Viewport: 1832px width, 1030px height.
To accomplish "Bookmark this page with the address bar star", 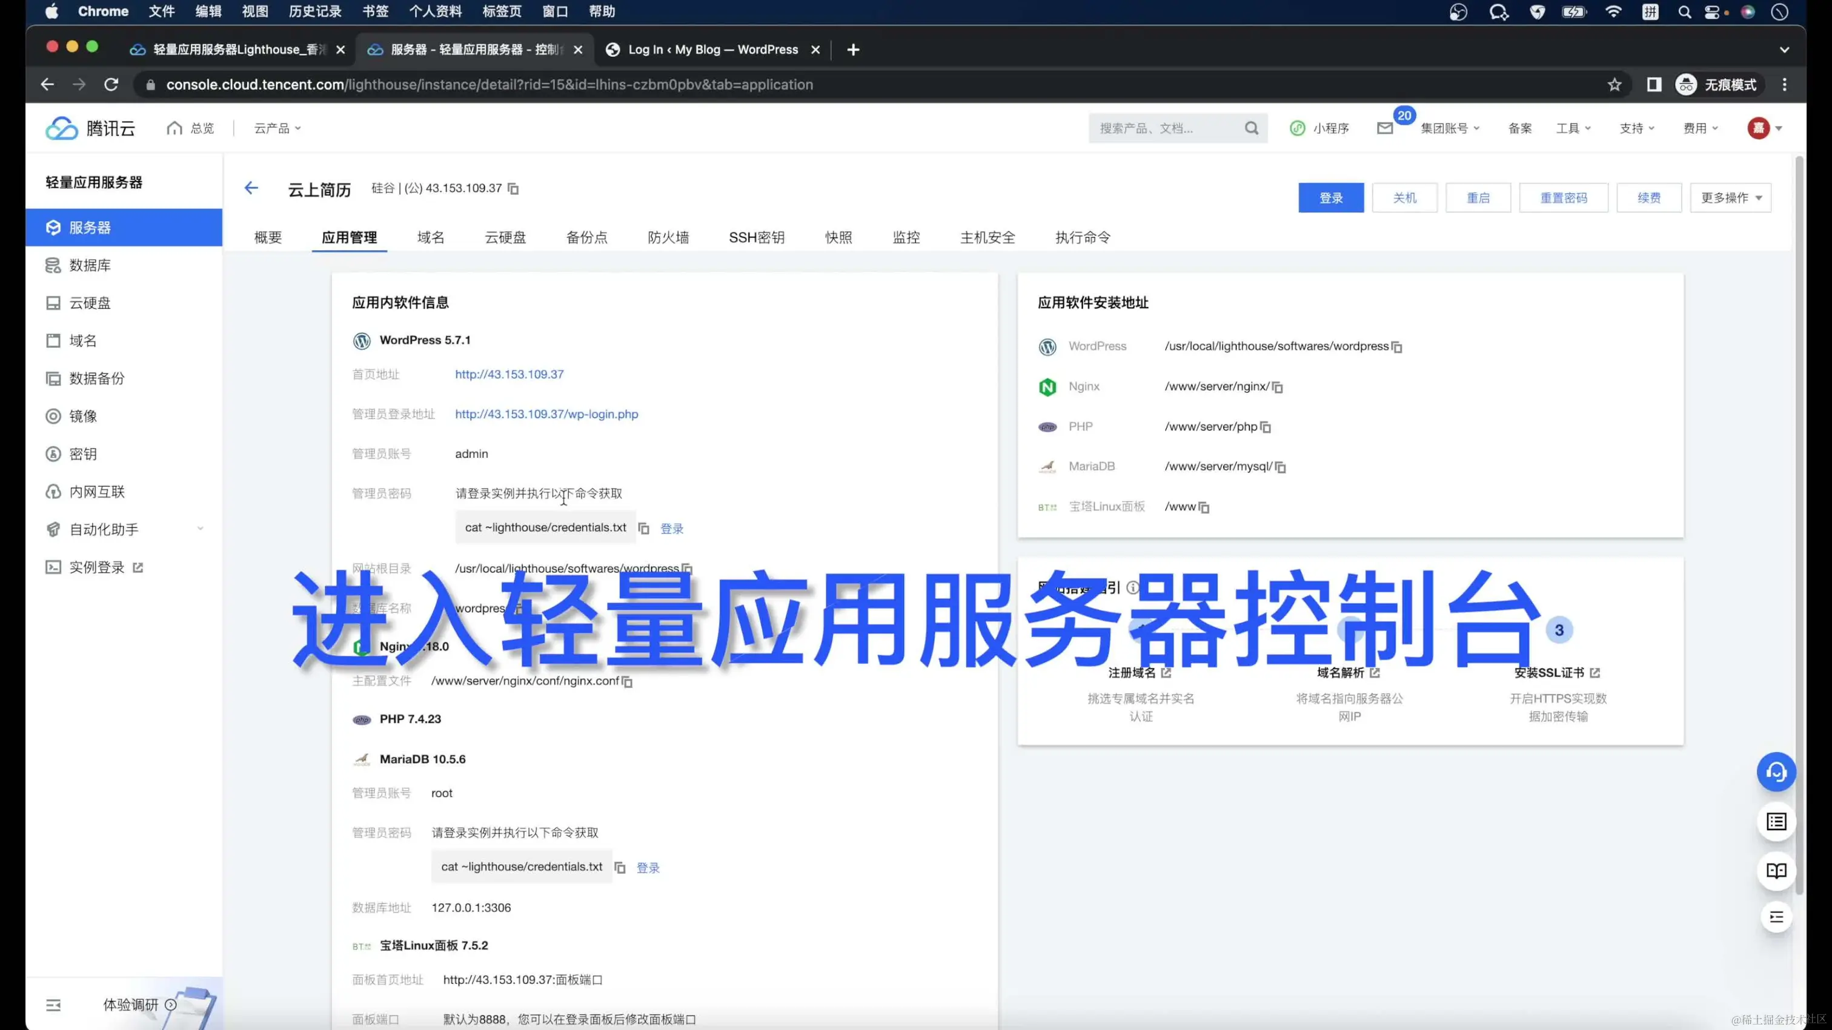I will 1615,84.
